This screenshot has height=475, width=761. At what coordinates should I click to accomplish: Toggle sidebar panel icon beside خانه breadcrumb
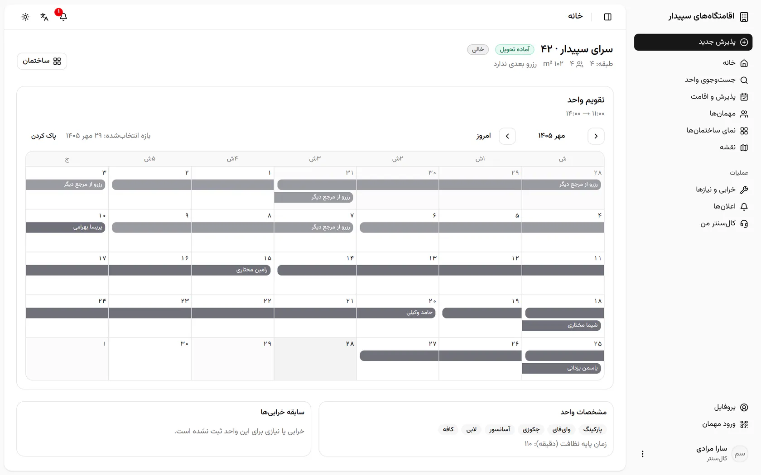608,17
